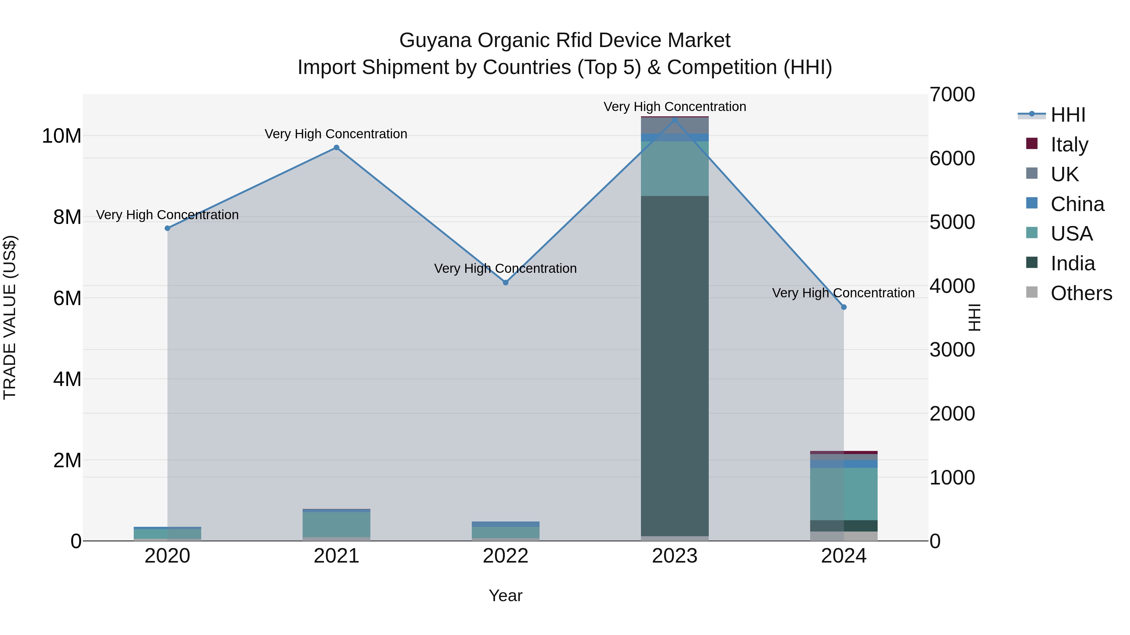The width and height of the screenshot is (1130, 635).
Task: Click the Year axis title
Action: tap(505, 596)
